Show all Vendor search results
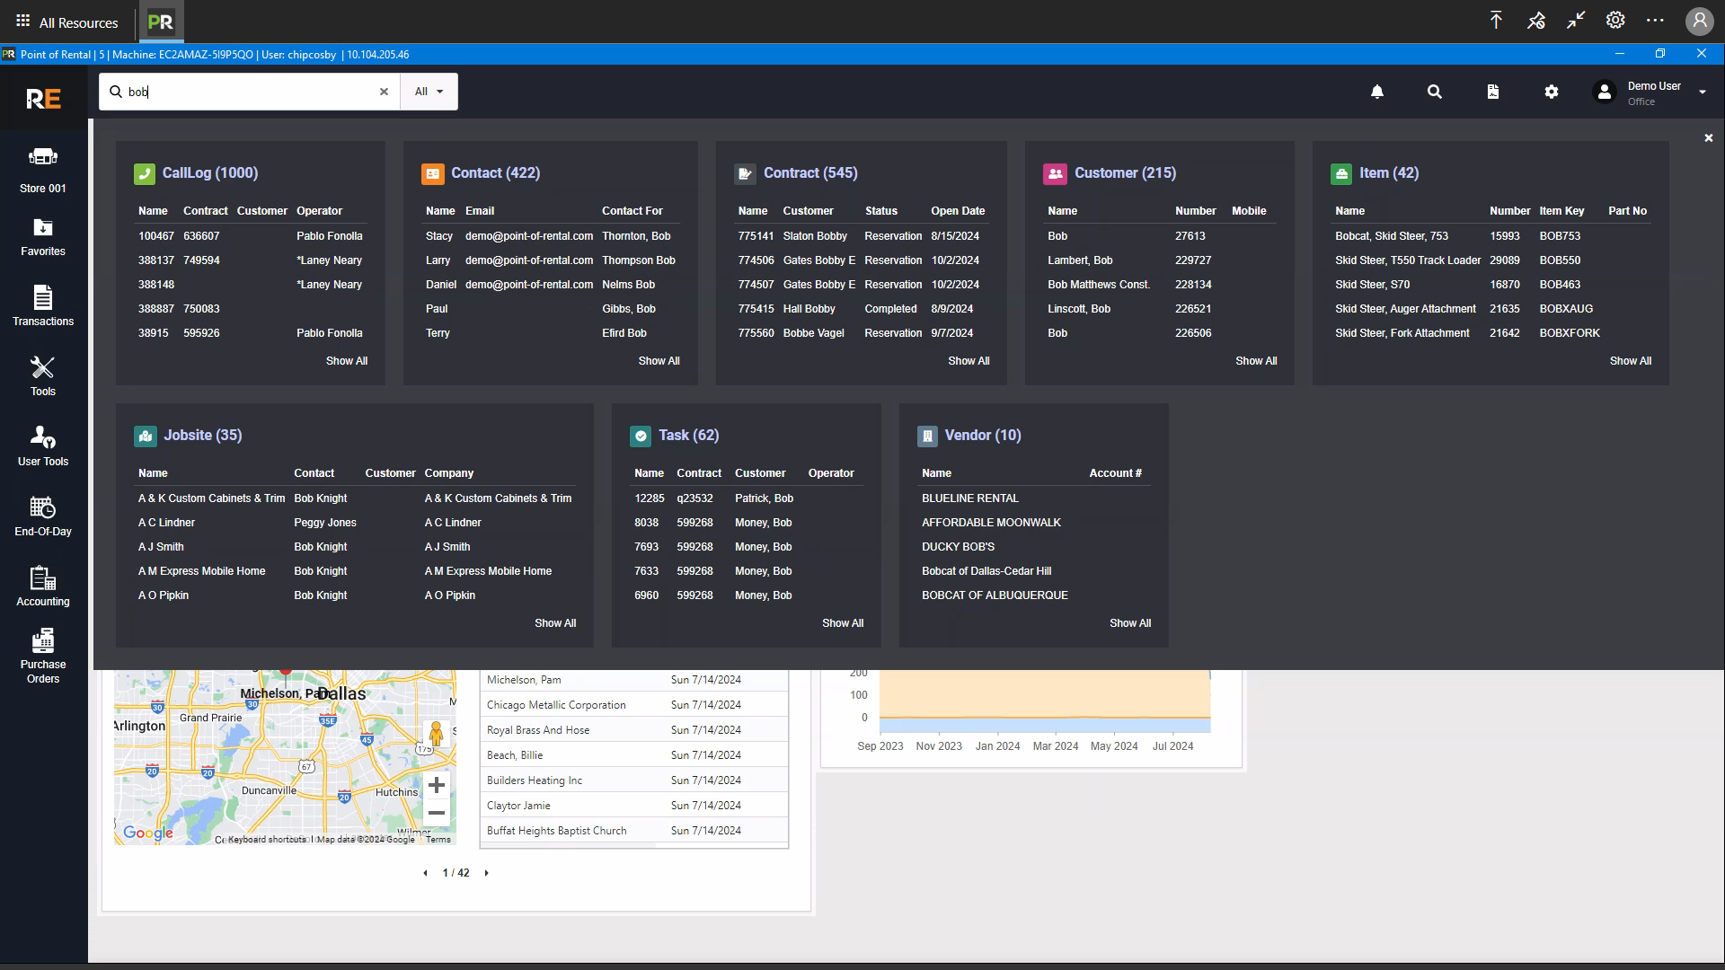The image size is (1725, 970). [x=1129, y=623]
